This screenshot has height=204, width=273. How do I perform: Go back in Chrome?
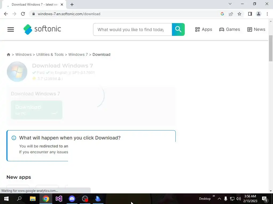(x=6, y=14)
